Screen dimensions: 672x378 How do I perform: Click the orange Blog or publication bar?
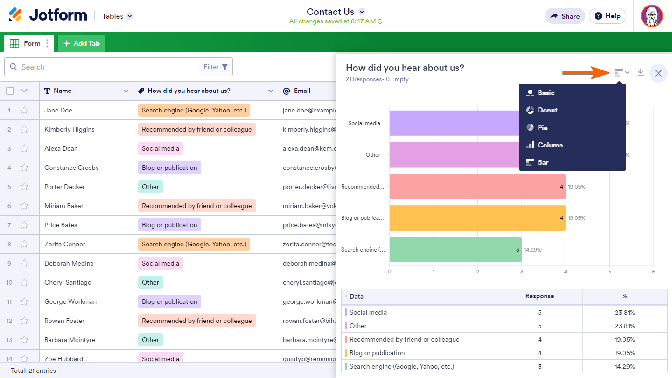click(477, 218)
